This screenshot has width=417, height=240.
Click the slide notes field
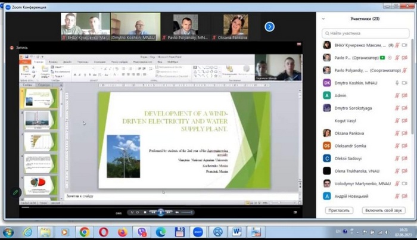point(182,196)
